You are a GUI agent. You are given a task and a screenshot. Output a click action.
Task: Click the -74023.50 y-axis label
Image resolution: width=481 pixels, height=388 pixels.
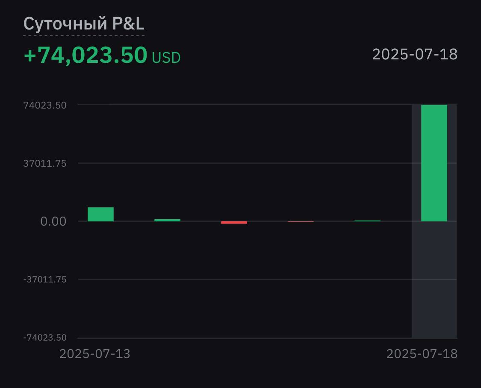[45, 338]
